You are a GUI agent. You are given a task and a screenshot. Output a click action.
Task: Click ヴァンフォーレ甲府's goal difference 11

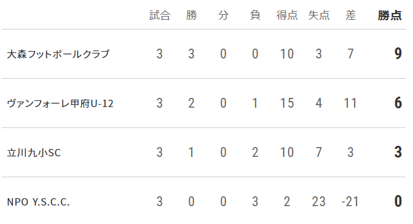click(350, 103)
